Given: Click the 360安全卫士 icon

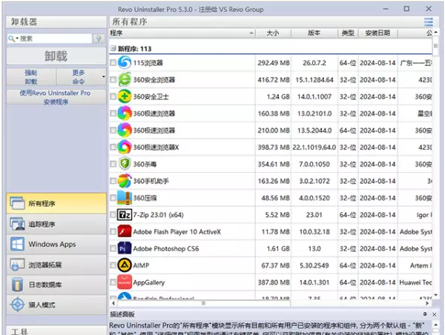Looking at the screenshot, I should tap(125, 96).
